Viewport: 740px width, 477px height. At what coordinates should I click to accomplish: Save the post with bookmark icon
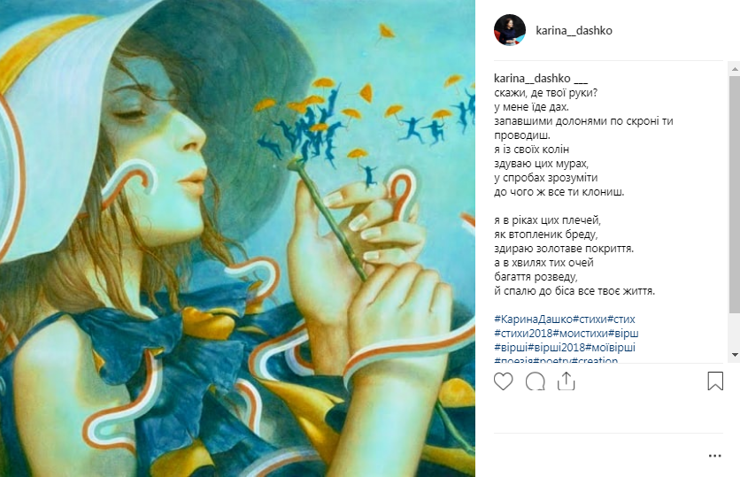715,381
